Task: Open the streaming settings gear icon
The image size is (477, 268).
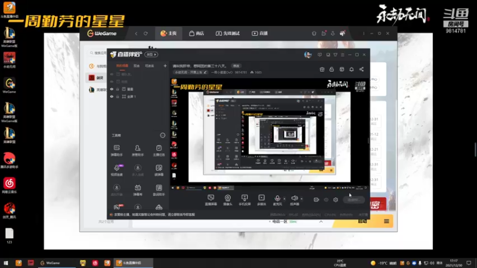Action: [x=336, y=200]
